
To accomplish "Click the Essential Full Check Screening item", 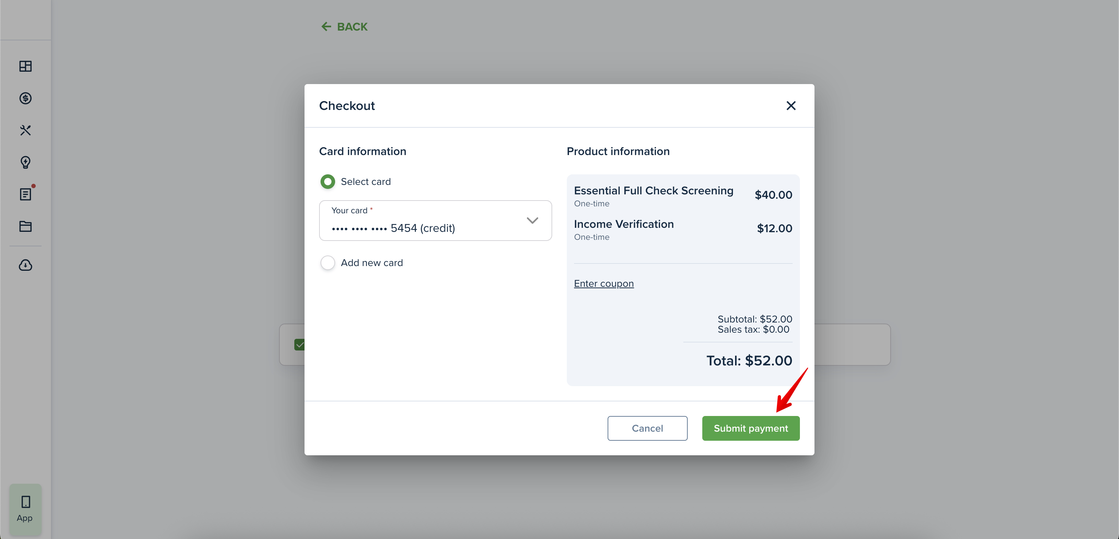I will pos(683,195).
